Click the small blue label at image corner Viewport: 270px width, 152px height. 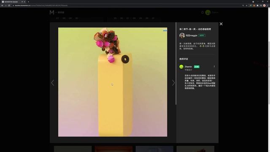click(165, 30)
